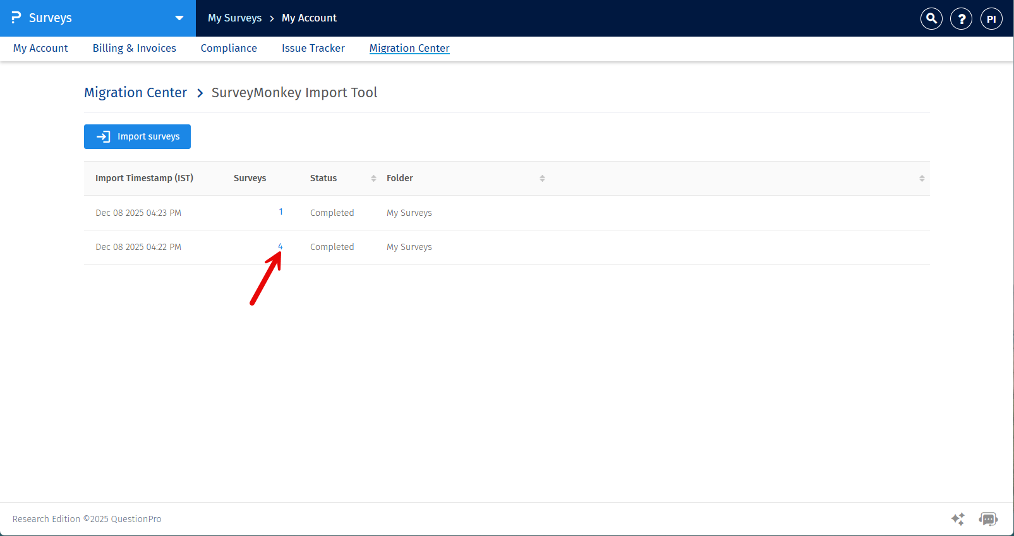Click Completed status in 04:23 PM row
The image size is (1014, 536).
tap(332, 213)
